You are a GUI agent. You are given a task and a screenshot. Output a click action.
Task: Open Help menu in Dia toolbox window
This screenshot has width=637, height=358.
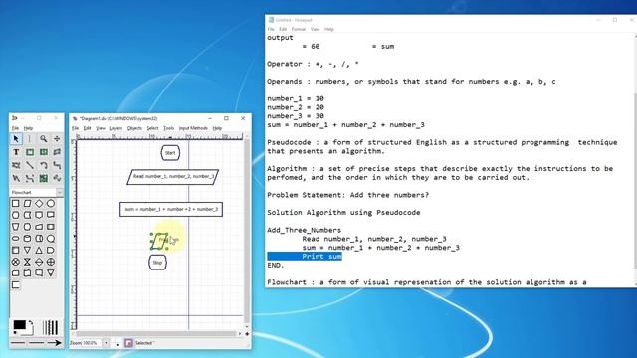click(x=28, y=128)
